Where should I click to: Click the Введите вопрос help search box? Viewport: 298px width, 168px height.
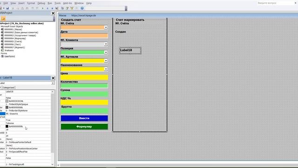pyautogui.click(x=275, y=3)
